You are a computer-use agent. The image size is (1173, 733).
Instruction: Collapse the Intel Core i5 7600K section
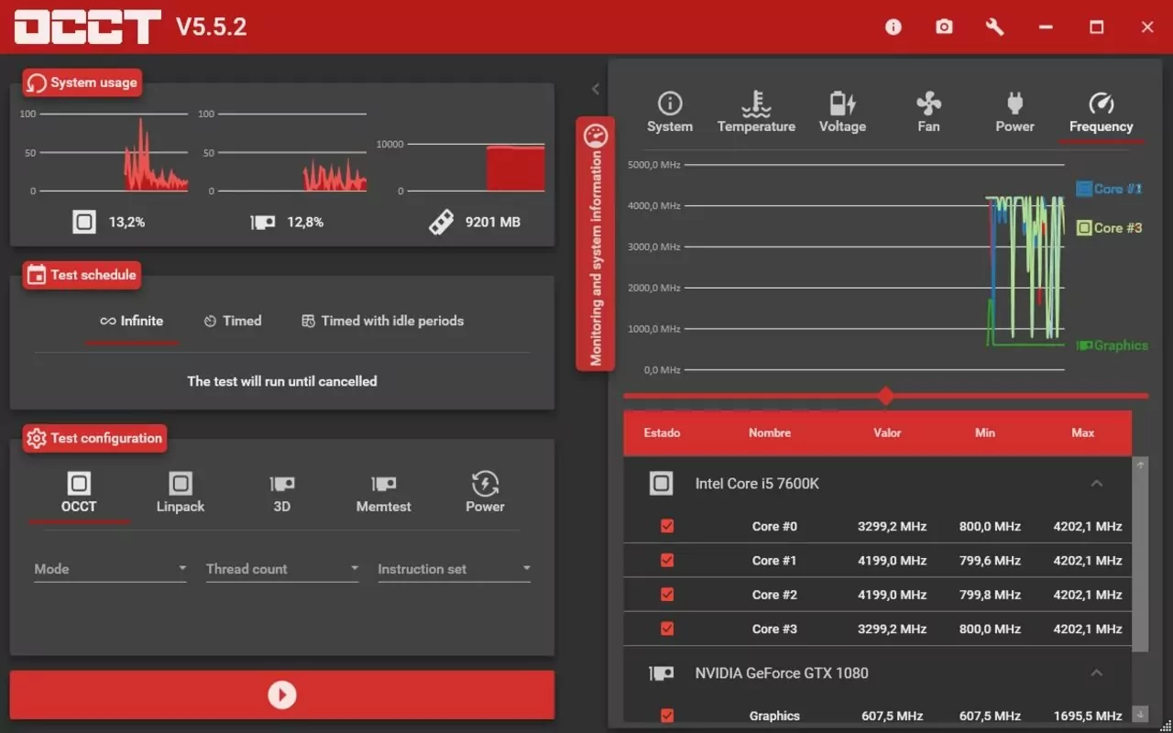1096,484
